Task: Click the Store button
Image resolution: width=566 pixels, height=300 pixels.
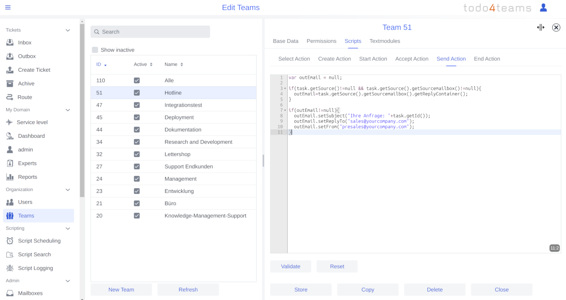Action: 301,290
